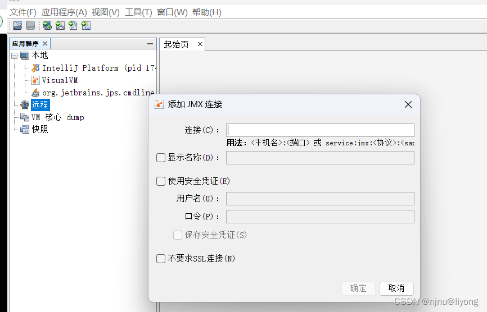Minimize the 应用程序 panel
487x312 pixels.
pyautogui.click(x=150, y=44)
